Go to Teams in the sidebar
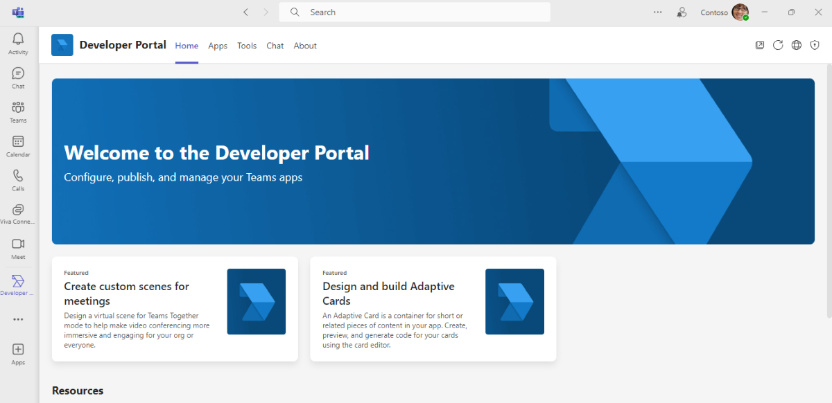This screenshot has height=403, width=832. (x=18, y=111)
